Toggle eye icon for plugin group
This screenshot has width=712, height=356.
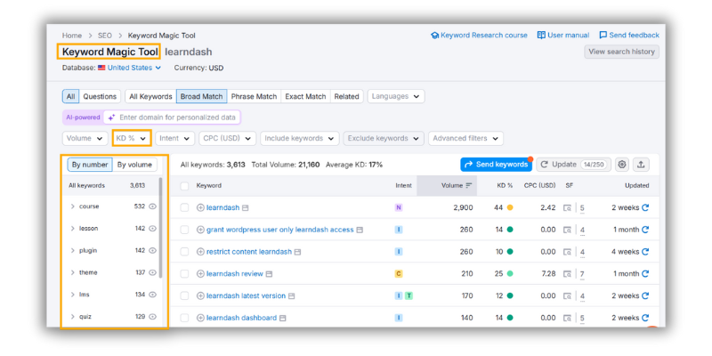(152, 250)
